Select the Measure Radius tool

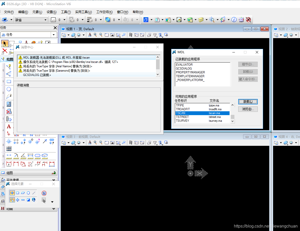tap(16, 156)
